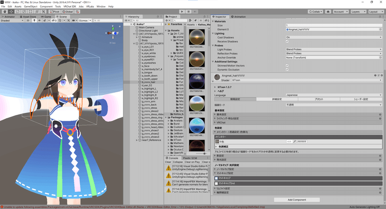Image resolution: width=386 pixels, height=209 pixels.
Task: Collapse the Packages folder tree
Action: pyautogui.click(x=166, y=117)
